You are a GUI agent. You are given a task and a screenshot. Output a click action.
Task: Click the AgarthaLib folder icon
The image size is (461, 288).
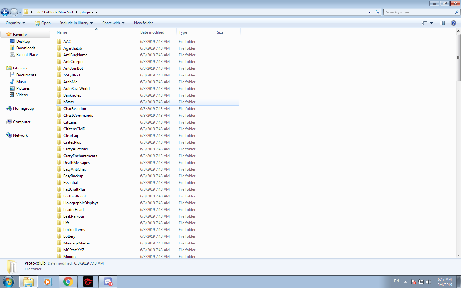[60, 48]
